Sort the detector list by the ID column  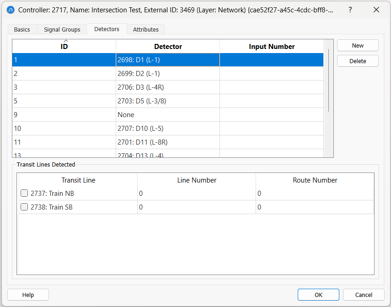pyautogui.click(x=64, y=46)
